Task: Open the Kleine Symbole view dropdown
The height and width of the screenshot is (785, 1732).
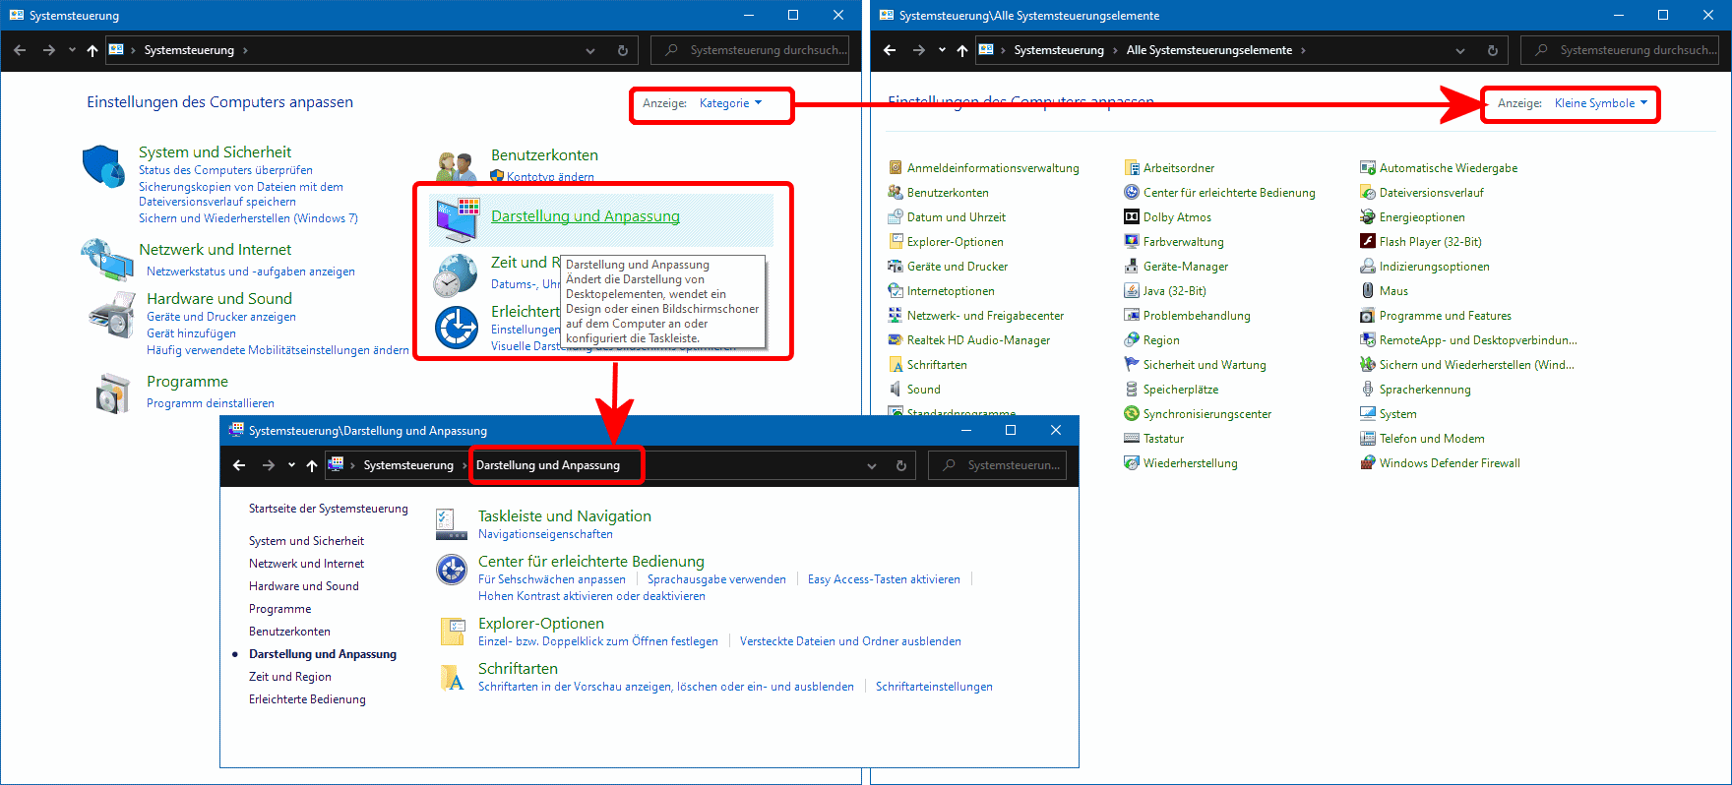Action: 1600,103
